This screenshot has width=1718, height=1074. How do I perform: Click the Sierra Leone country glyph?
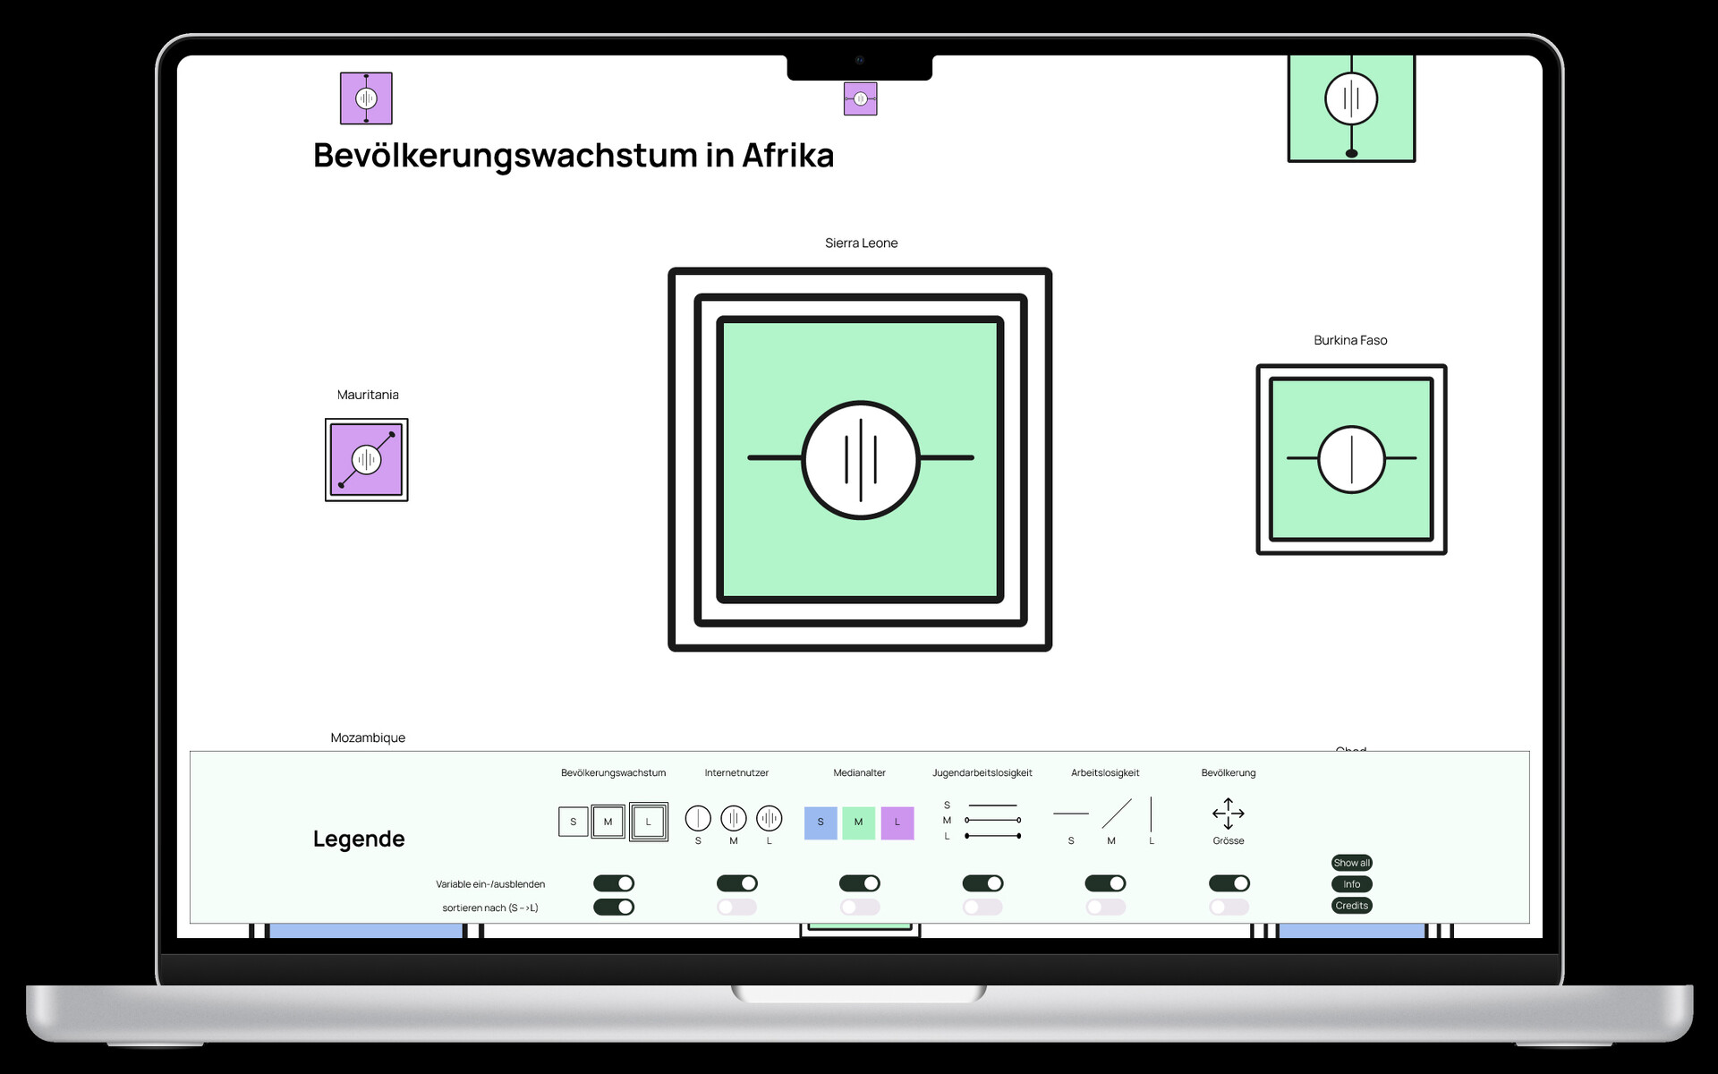[x=860, y=459]
